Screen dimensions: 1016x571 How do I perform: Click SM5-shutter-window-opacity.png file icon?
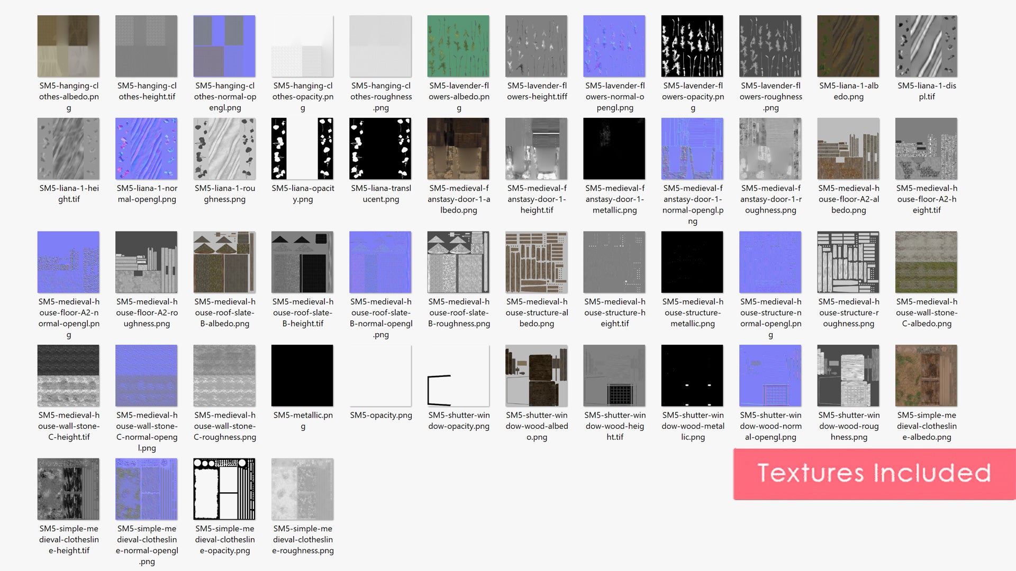coord(458,375)
